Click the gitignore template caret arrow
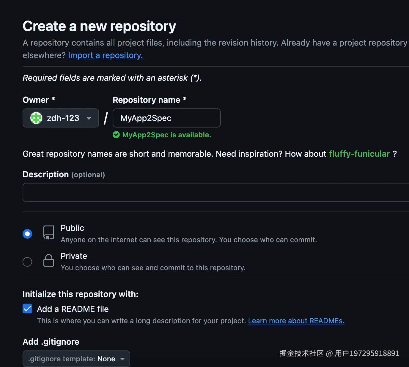Image resolution: width=409 pixels, height=367 pixels. [122, 359]
